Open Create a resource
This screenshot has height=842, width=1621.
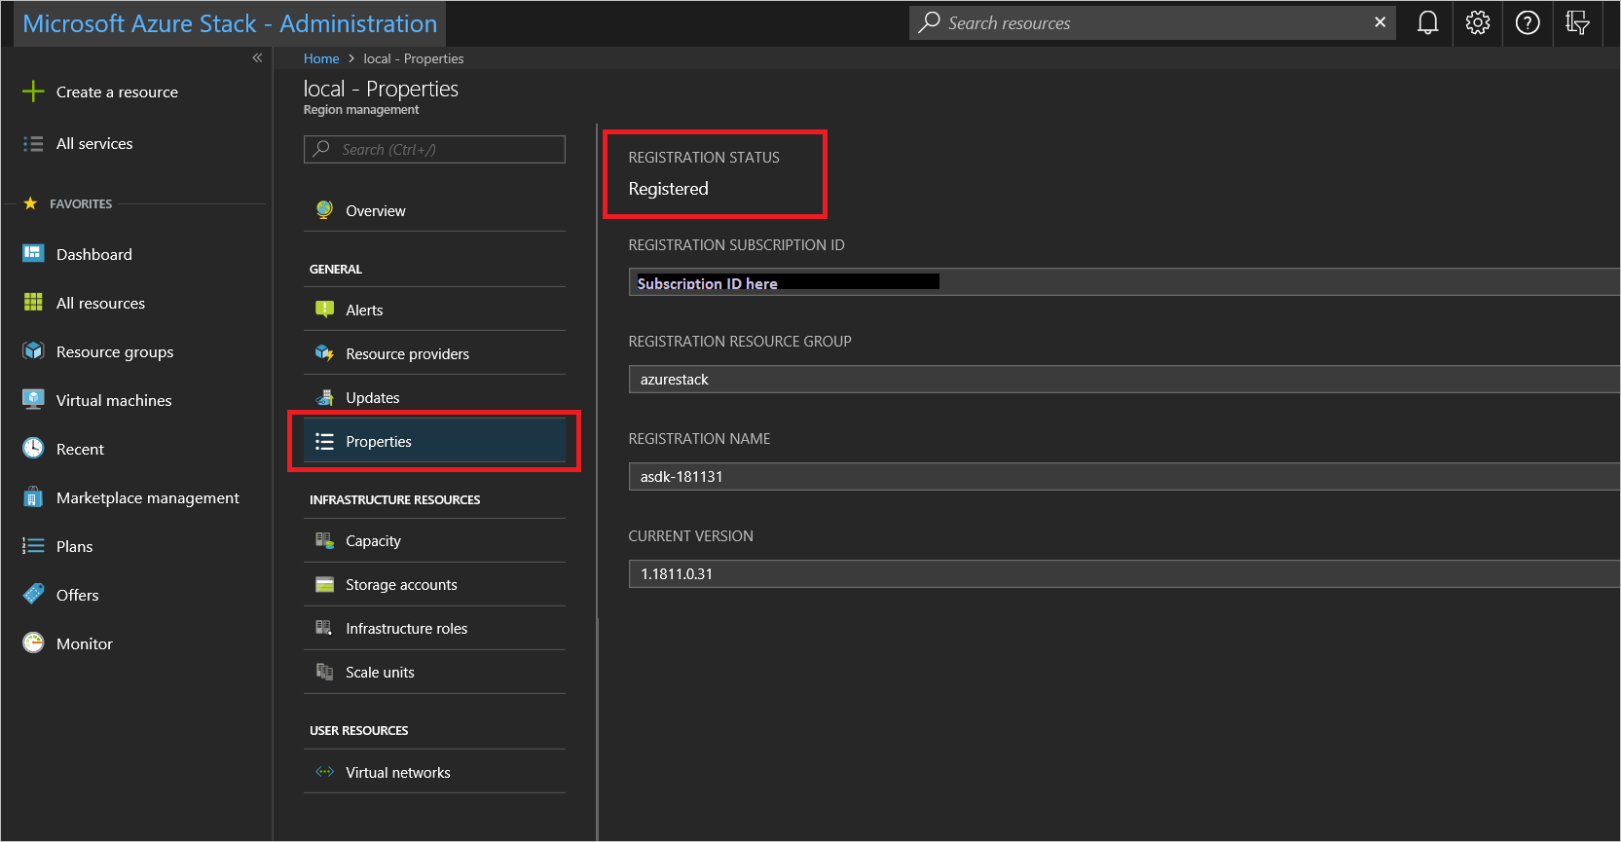click(117, 92)
